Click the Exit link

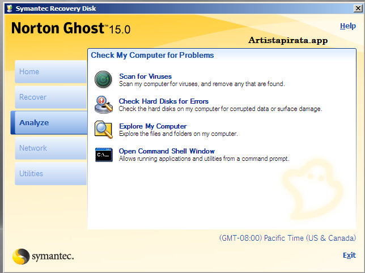[x=349, y=255]
